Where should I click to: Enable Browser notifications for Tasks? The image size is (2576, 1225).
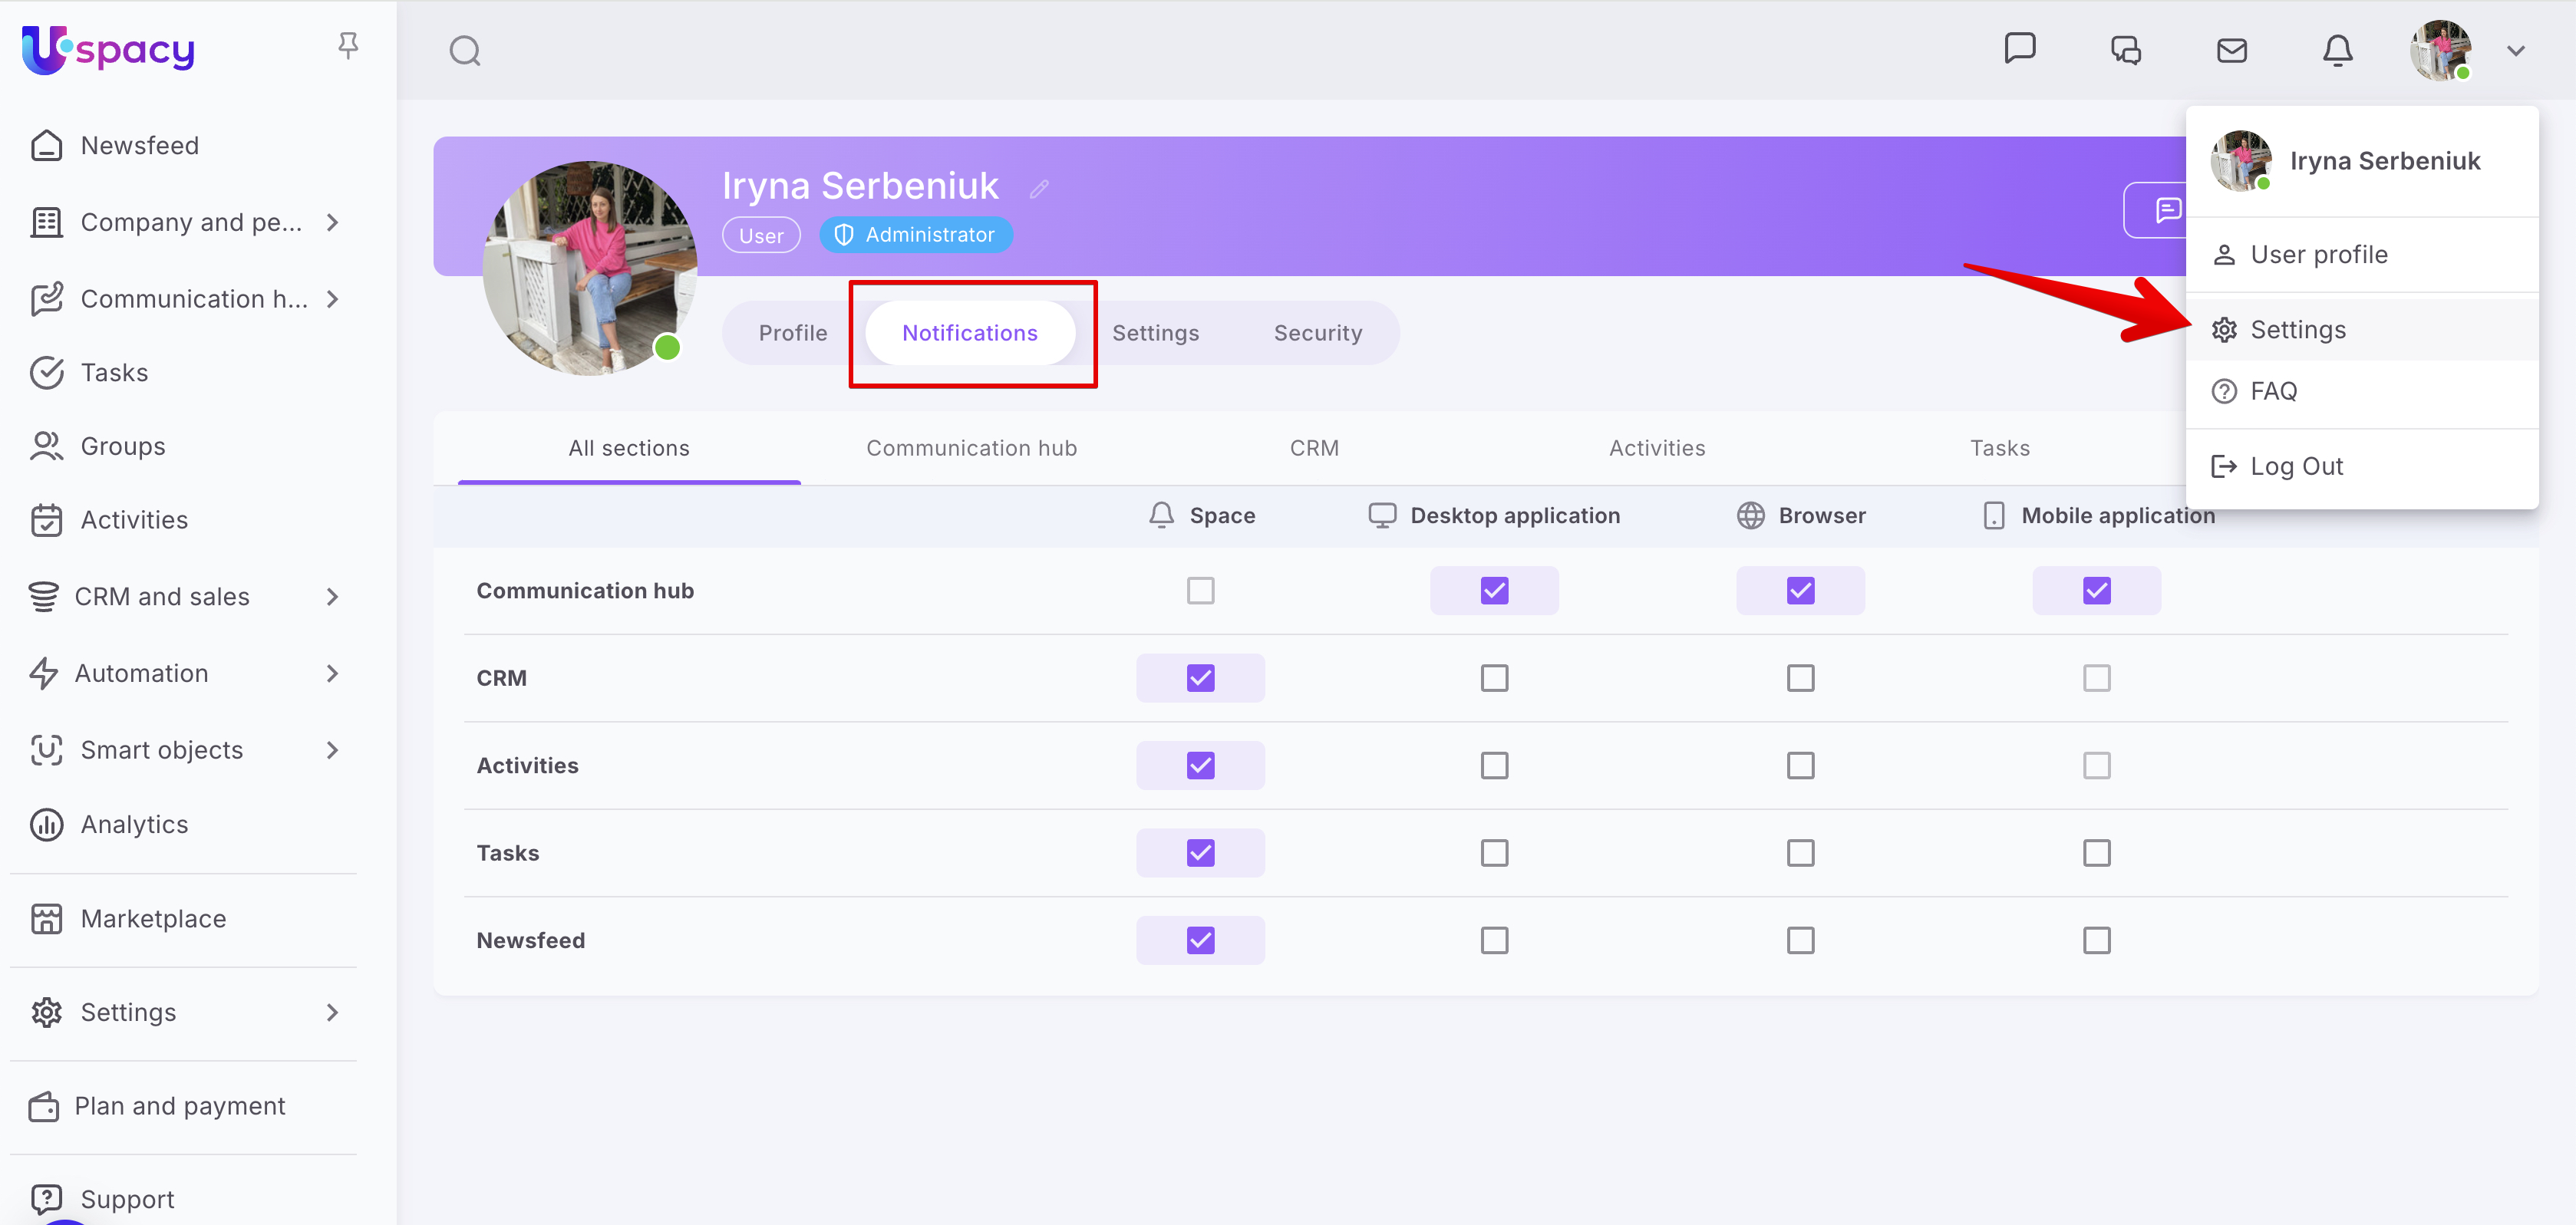click(x=1800, y=853)
